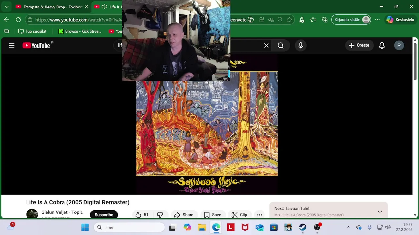Open Task View on the taskbar
This screenshot has height=235, width=419.
[x=172, y=227]
